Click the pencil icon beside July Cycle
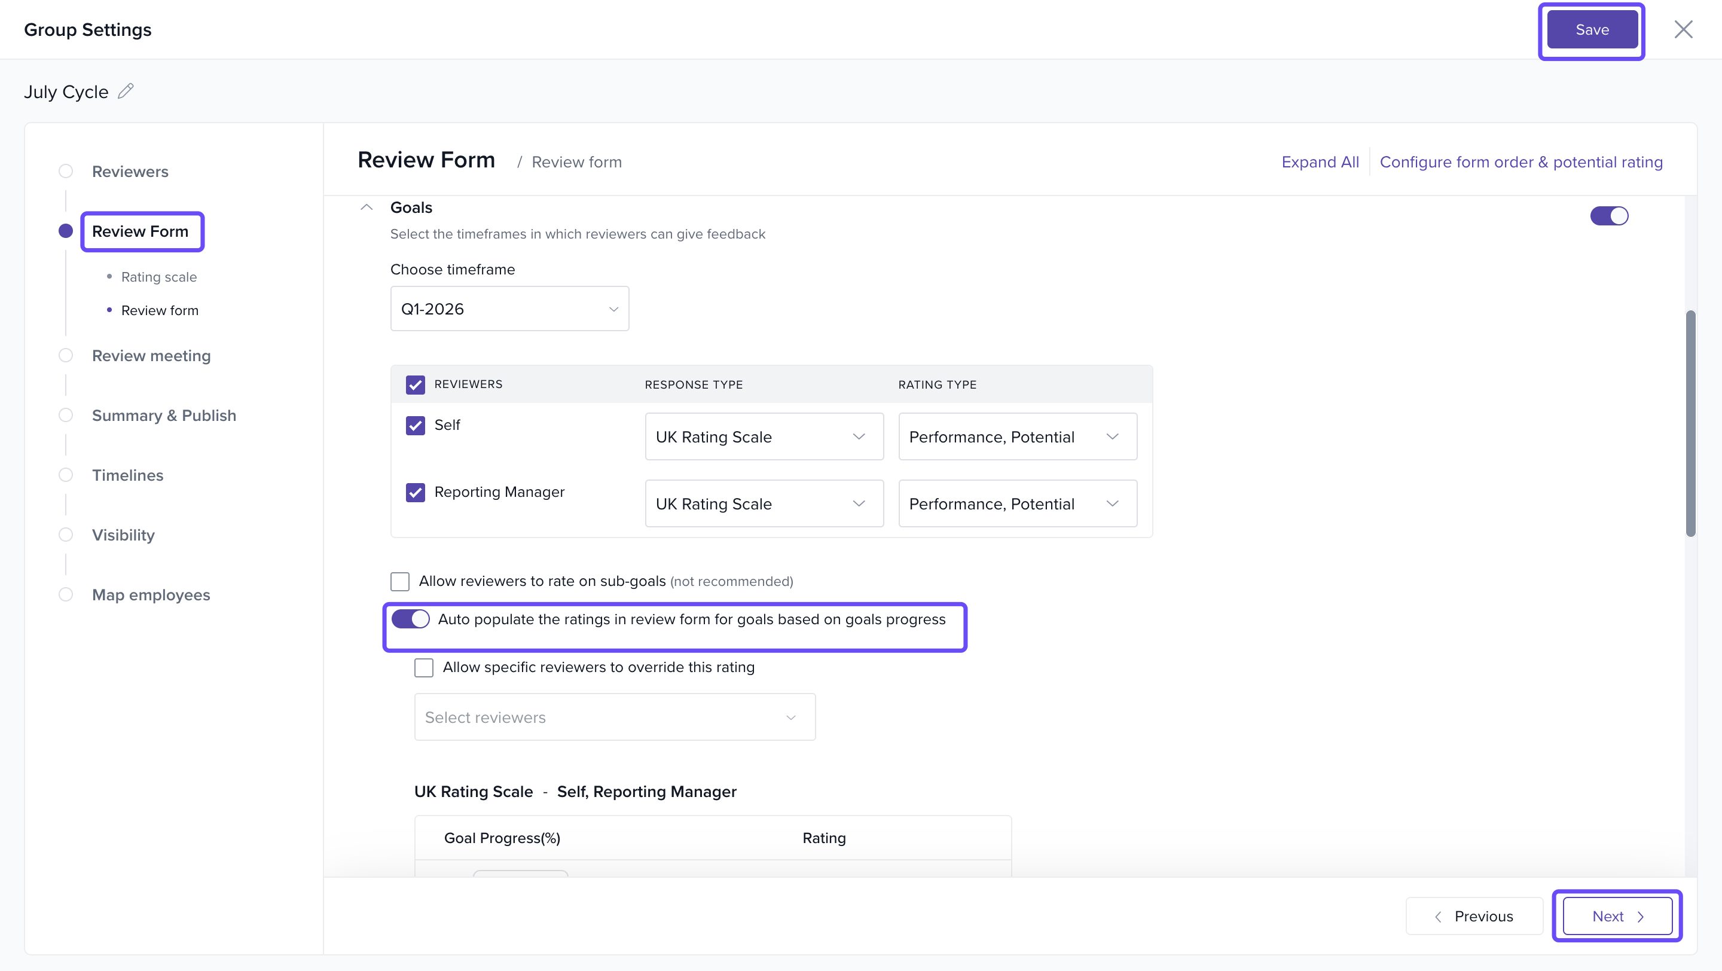 [126, 91]
